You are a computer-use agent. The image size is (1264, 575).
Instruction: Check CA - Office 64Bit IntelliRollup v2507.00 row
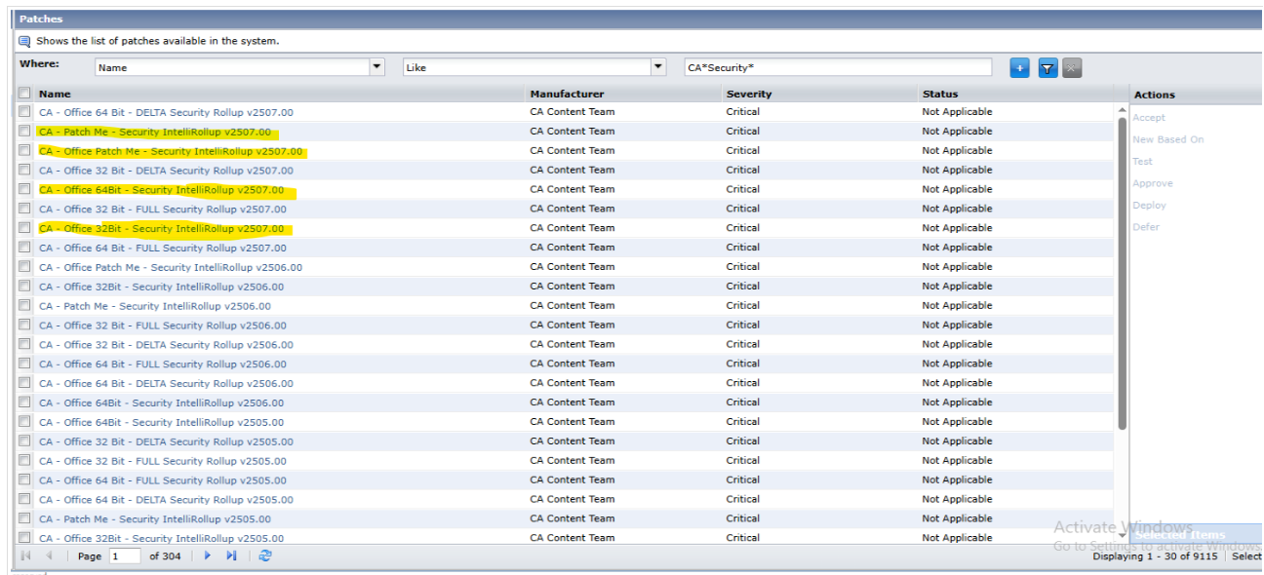[x=24, y=190]
